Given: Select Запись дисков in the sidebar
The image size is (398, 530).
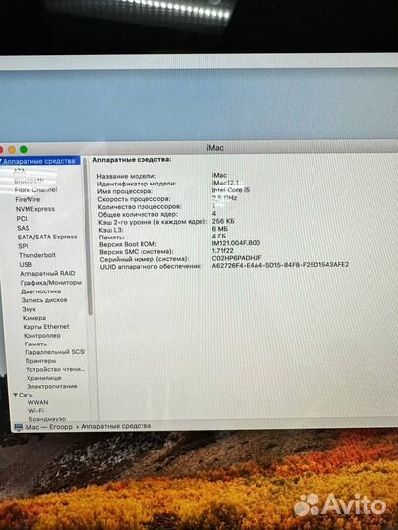Looking at the screenshot, I should [44, 300].
